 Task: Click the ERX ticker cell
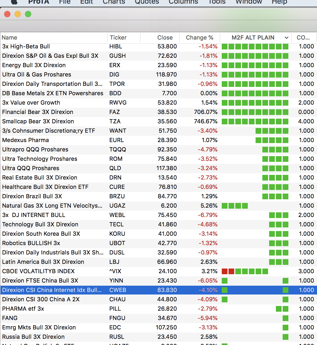pyautogui.click(x=115, y=65)
